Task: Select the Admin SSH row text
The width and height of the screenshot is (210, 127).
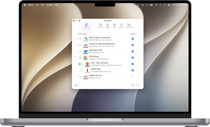Action: (x=95, y=69)
